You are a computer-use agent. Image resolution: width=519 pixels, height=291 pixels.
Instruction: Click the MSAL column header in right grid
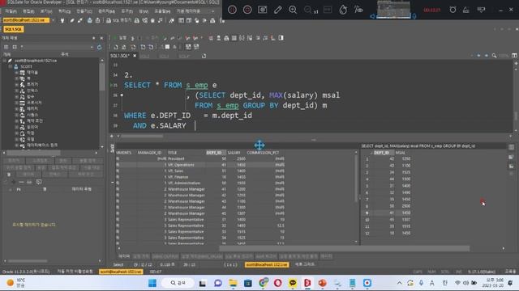coord(400,153)
